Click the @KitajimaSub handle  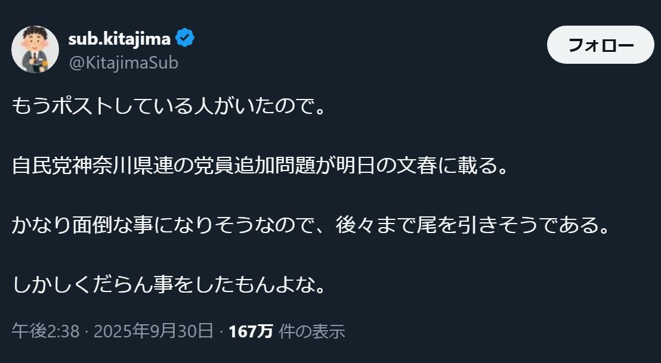[x=123, y=63]
